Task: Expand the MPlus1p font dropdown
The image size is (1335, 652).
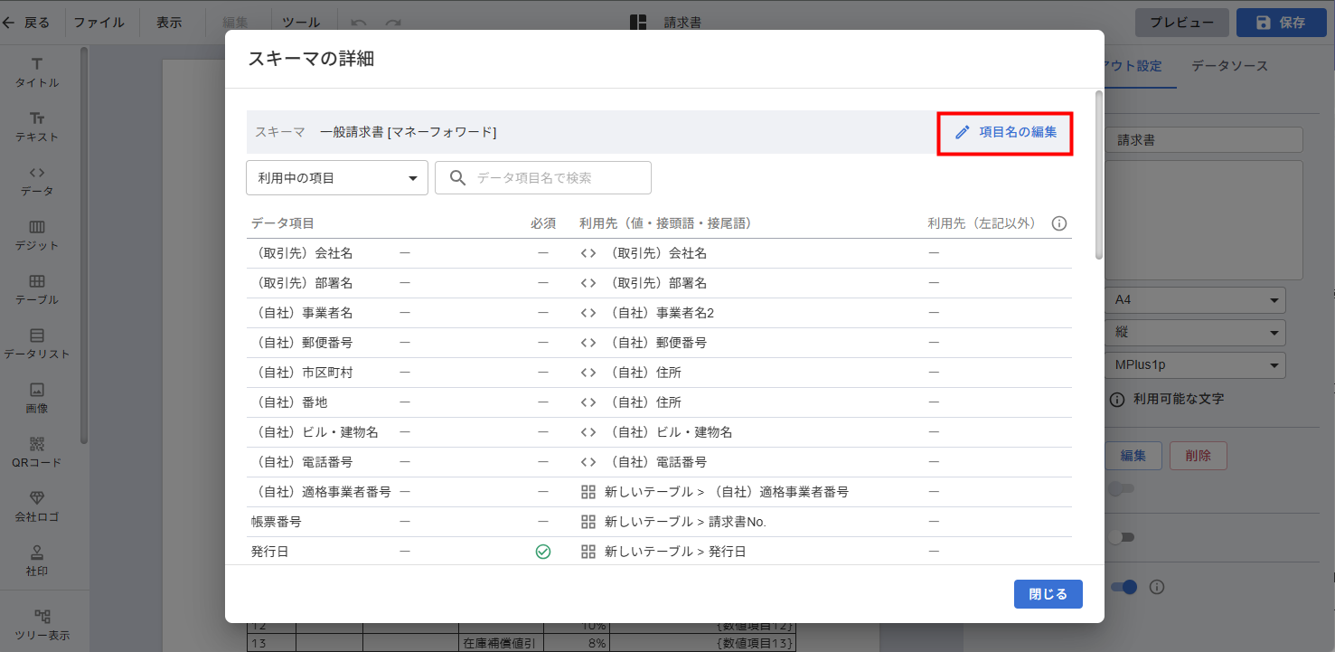Action: click(x=1196, y=365)
